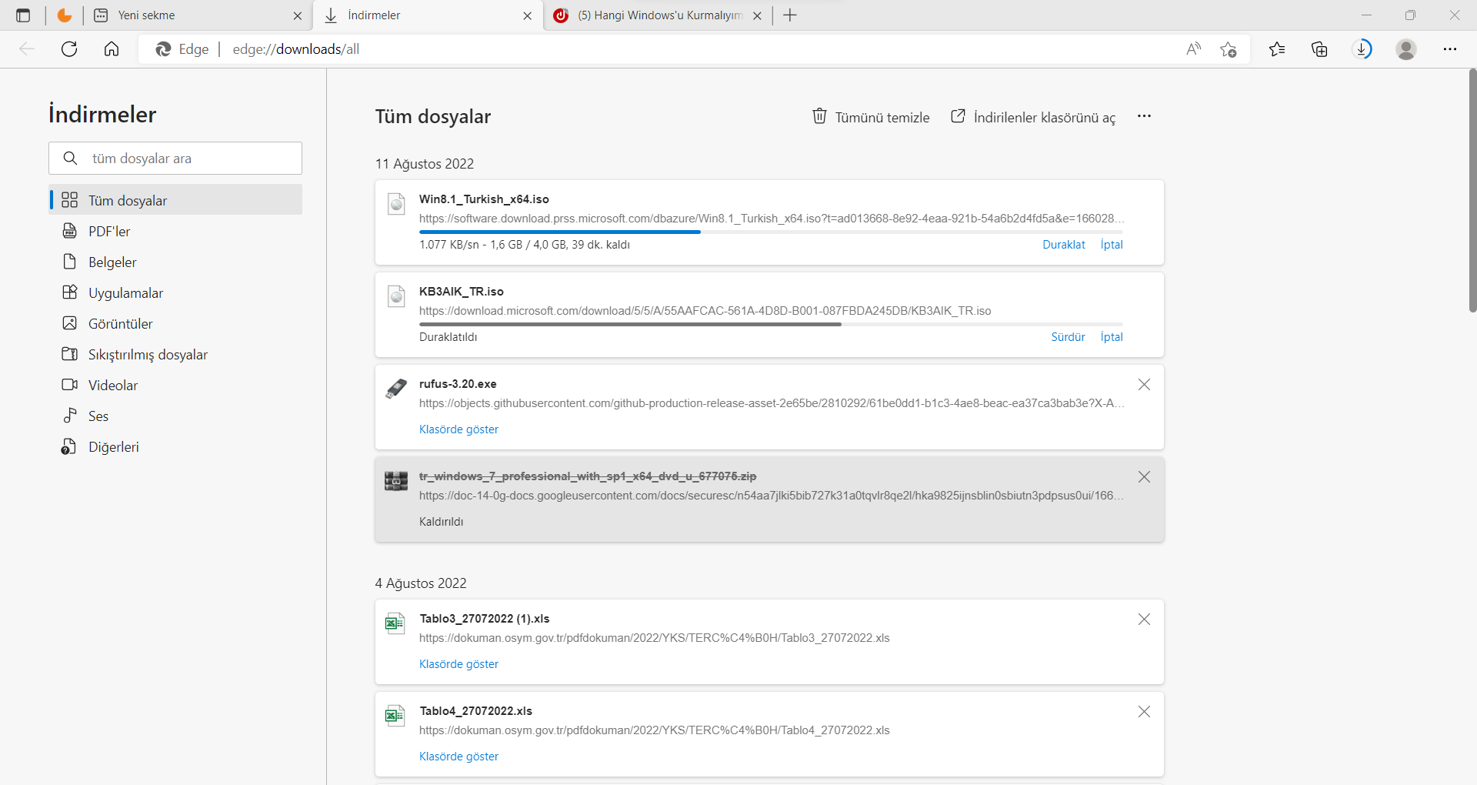Image resolution: width=1477 pixels, height=785 pixels.
Task: Go to the home page icon
Action: click(112, 49)
